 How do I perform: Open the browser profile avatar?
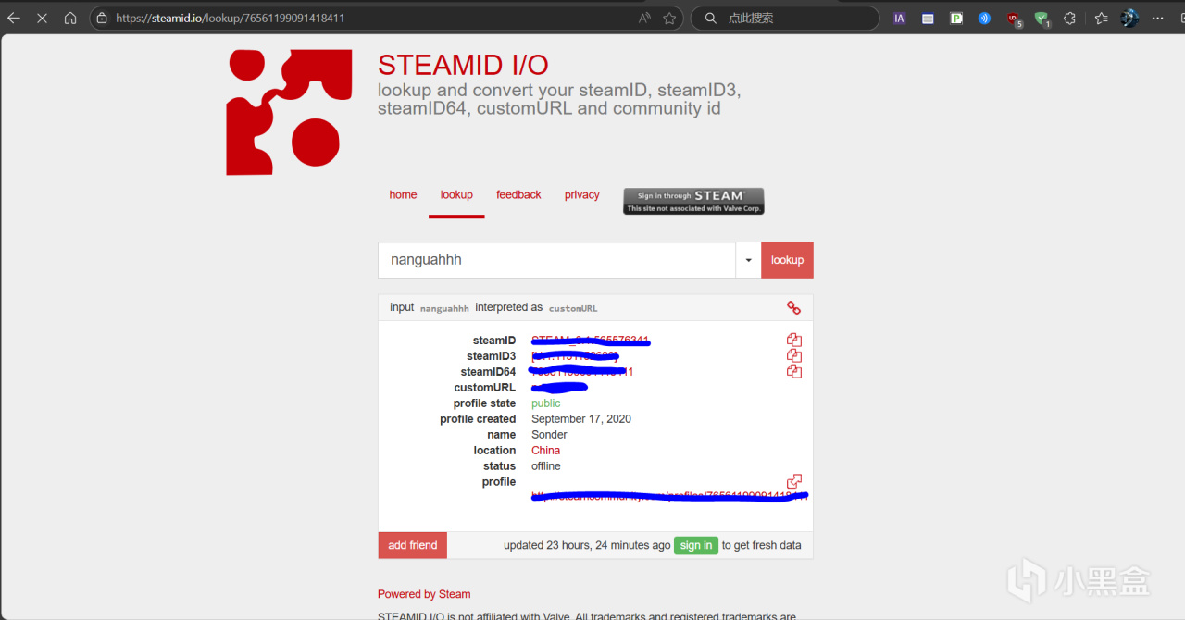point(1129,18)
